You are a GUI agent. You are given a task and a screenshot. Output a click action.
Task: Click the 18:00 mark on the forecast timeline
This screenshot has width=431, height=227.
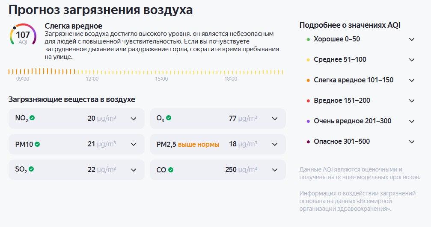click(231, 79)
